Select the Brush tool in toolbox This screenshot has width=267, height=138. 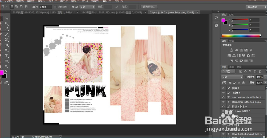6,34
